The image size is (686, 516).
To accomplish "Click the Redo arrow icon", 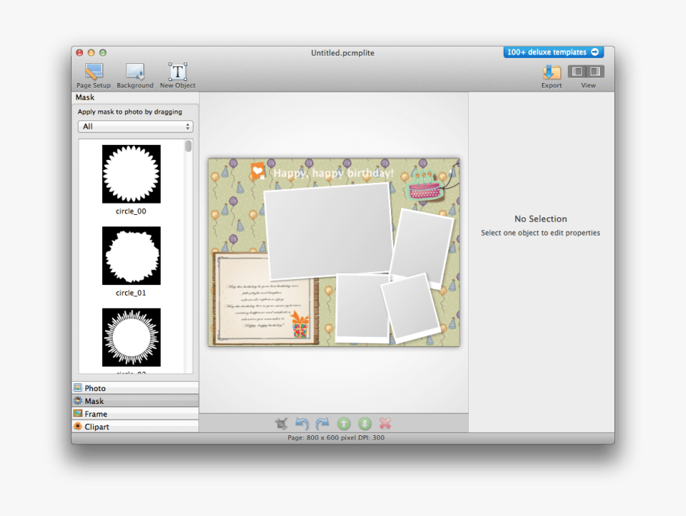I will (322, 424).
